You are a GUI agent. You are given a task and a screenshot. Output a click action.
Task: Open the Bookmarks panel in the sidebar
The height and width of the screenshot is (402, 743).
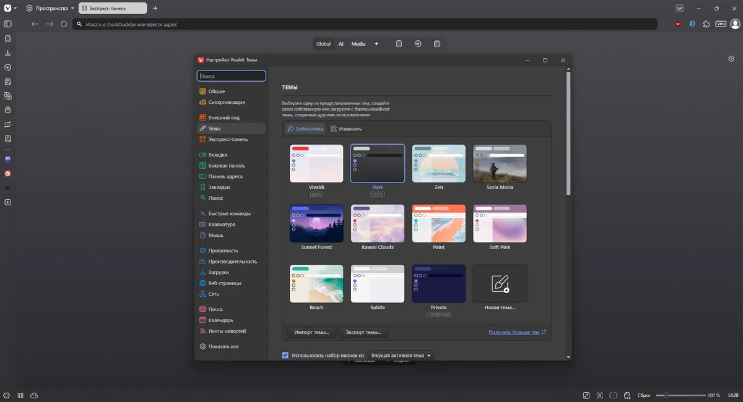[8, 38]
